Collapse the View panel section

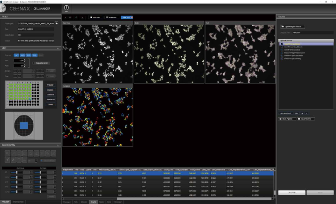tap(58, 48)
